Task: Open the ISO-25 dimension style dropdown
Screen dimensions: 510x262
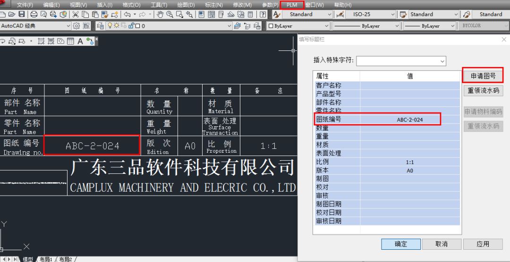Action: coord(371,14)
